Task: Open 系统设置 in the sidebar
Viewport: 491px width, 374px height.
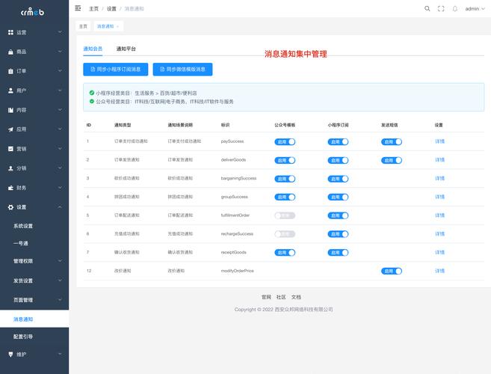Action: coord(23,226)
